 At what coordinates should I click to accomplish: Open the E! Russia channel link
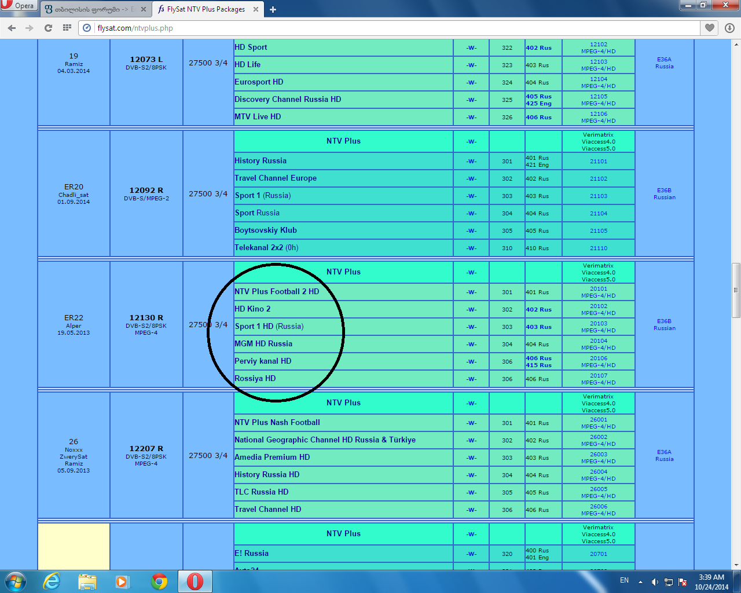point(252,554)
